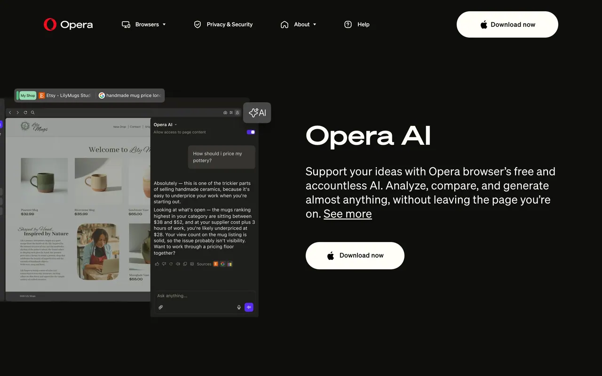The image size is (602, 376).
Task: Click the sparkle AI button
Action: (x=257, y=113)
